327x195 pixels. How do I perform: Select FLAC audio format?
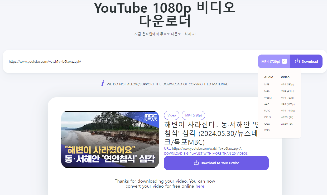[267, 111]
